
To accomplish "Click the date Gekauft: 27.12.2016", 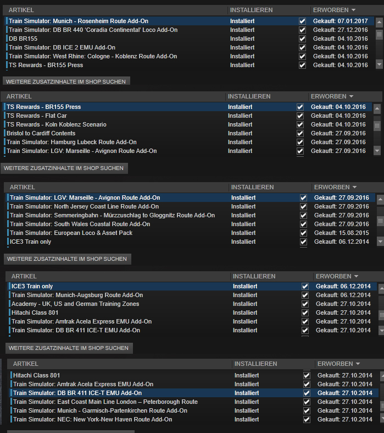I will [x=341, y=30].
